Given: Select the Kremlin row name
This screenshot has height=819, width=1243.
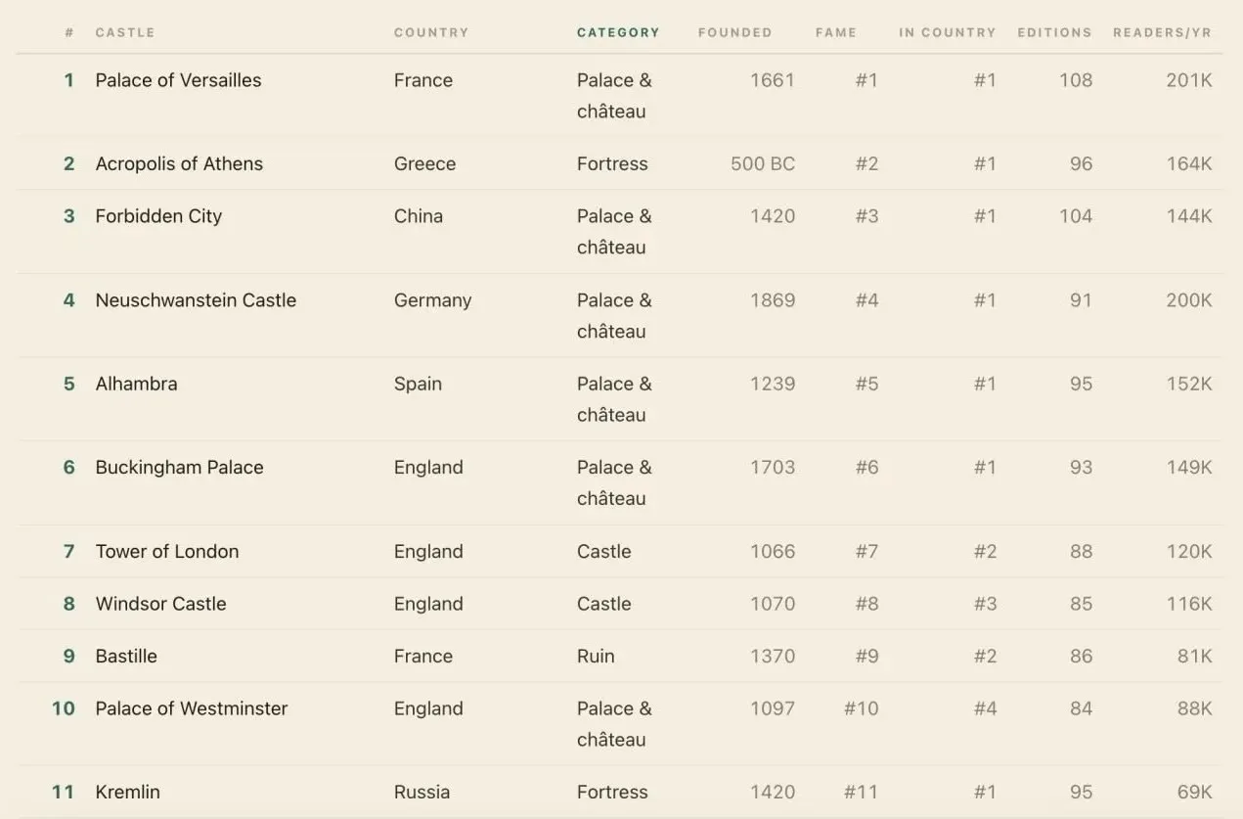Looking at the screenshot, I should click(127, 792).
